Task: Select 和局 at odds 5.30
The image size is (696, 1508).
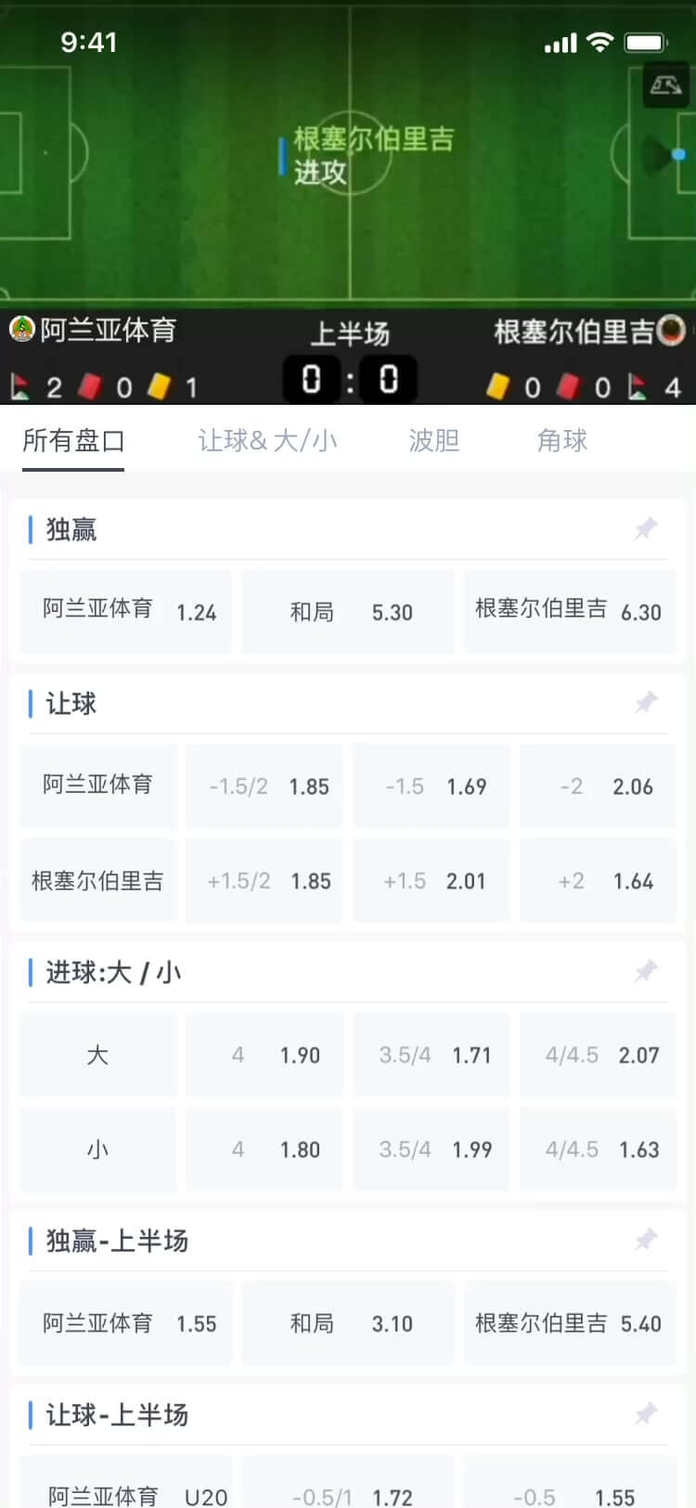Action: (x=348, y=611)
